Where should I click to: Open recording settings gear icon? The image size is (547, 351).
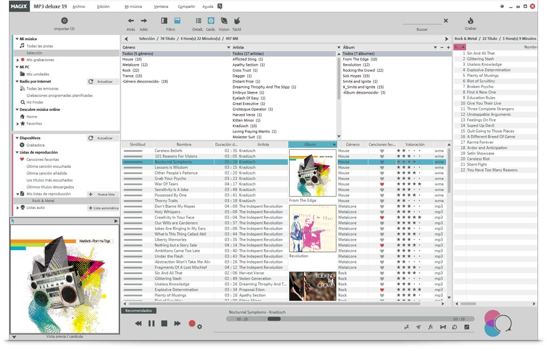199,326
